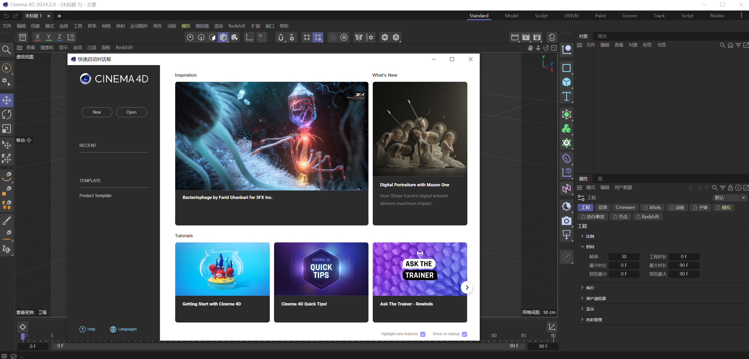
Task: Add a Cube primitive from right palette
Action: coord(566,82)
